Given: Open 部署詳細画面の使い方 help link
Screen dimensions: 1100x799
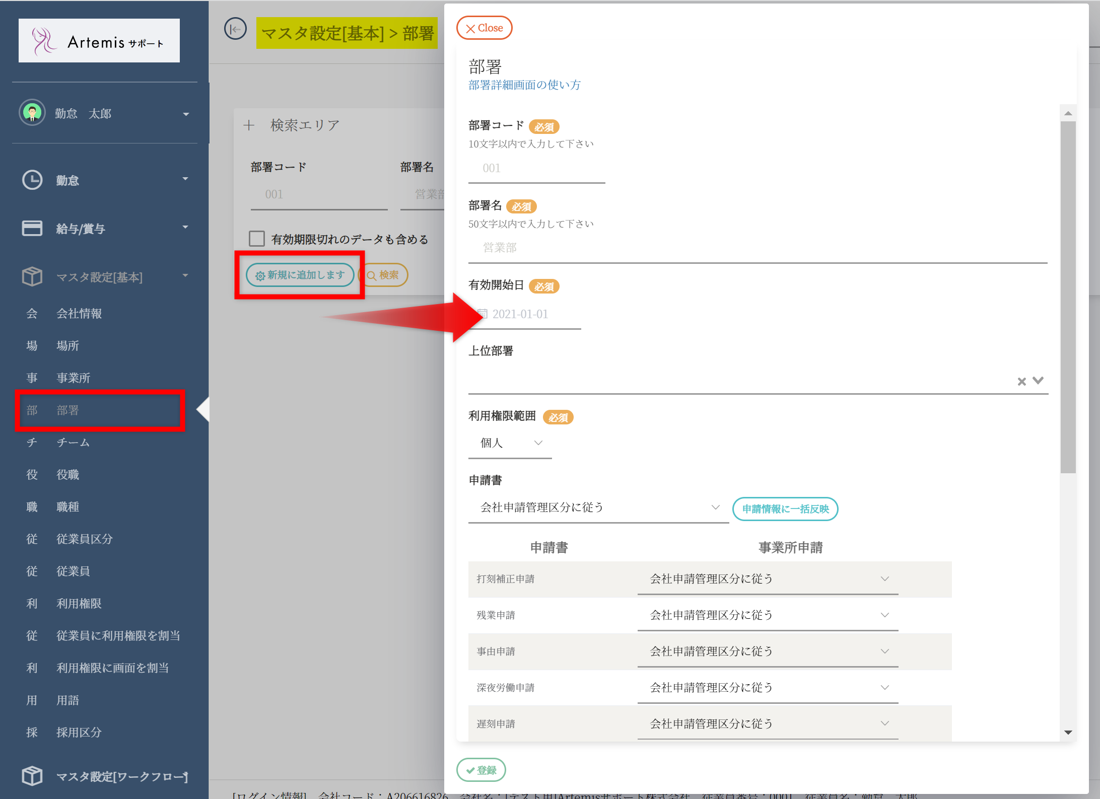Looking at the screenshot, I should tap(524, 85).
